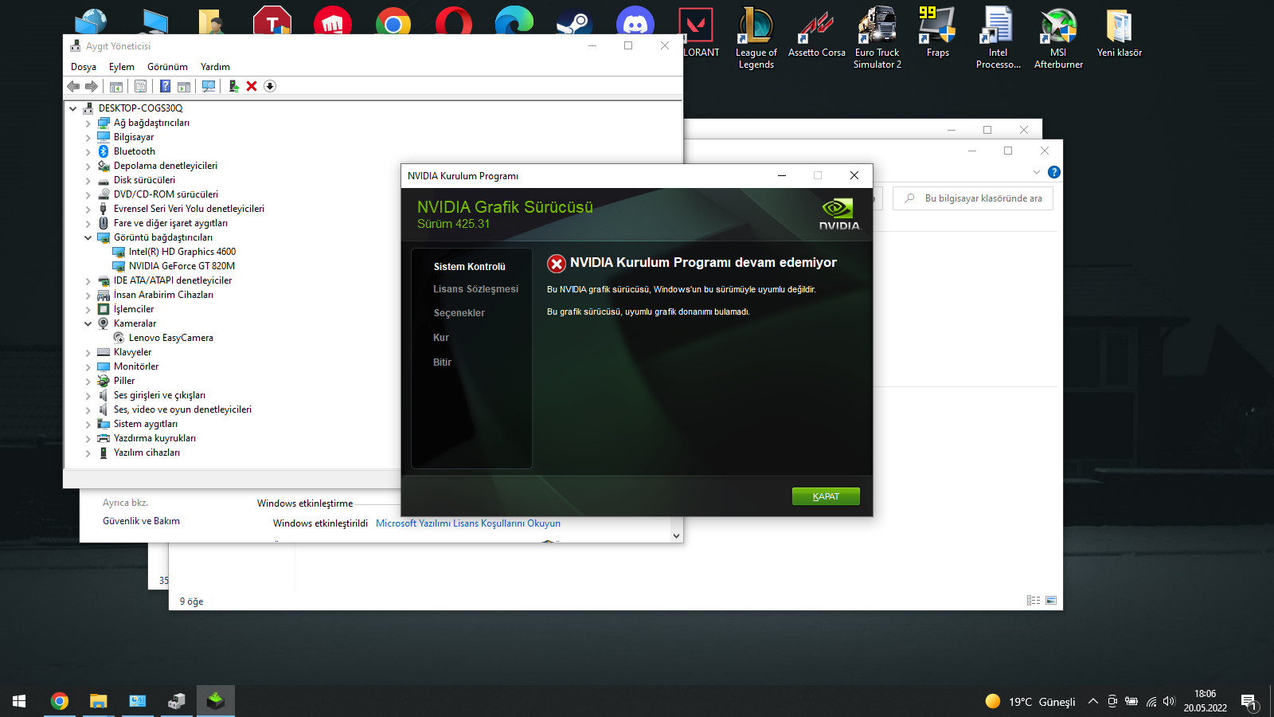Select the Opera desktop icon
Image resolution: width=1274 pixels, height=717 pixels.
pyautogui.click(x=454, y=21)
